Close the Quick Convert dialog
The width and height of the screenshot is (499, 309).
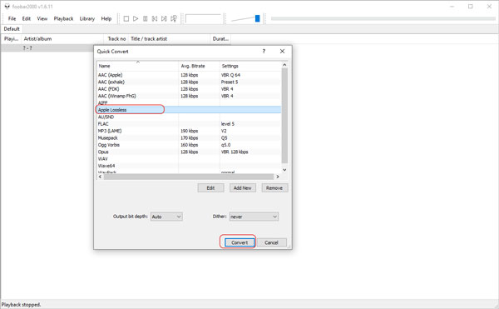click(x=282, y=52)
